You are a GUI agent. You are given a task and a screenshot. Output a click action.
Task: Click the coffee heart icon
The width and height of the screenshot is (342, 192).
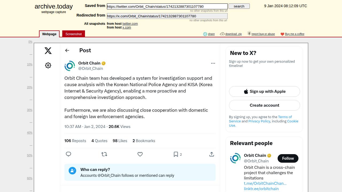click(282, 34)
